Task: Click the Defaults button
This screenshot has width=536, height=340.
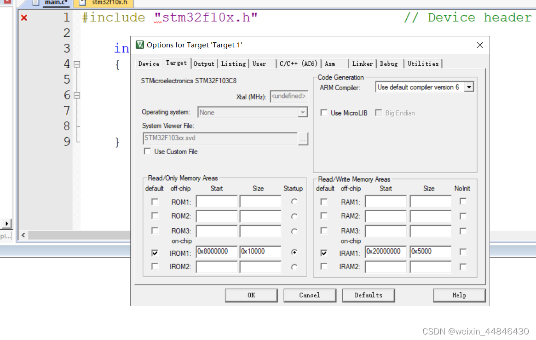Action: click(x=368, y=295)
